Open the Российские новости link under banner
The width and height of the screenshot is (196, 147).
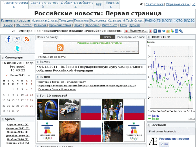point(51,57)
